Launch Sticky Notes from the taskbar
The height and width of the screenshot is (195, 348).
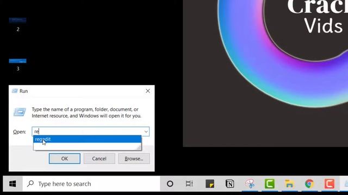[210, 184]
